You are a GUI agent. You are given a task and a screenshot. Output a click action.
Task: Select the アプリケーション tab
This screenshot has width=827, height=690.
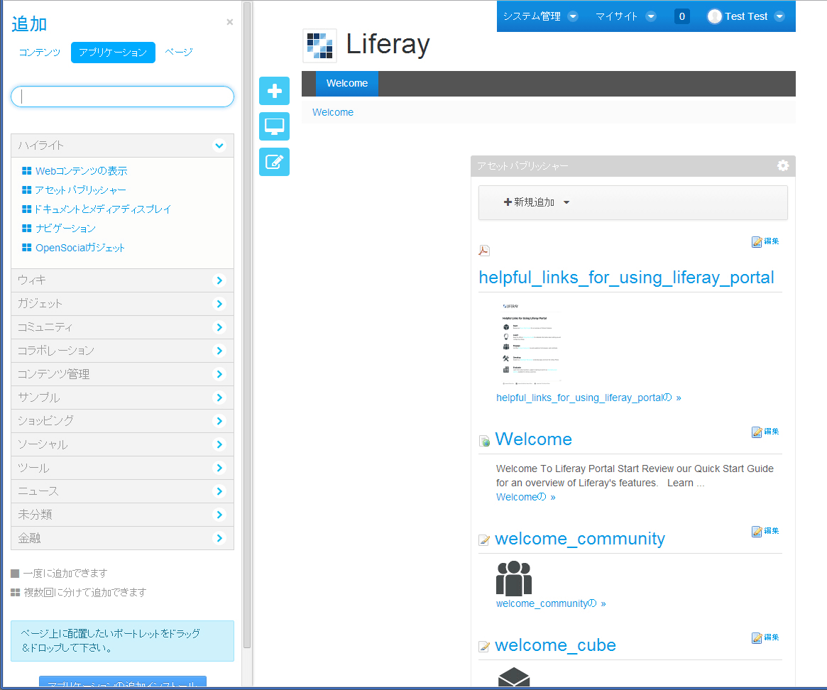pos(113,53)
